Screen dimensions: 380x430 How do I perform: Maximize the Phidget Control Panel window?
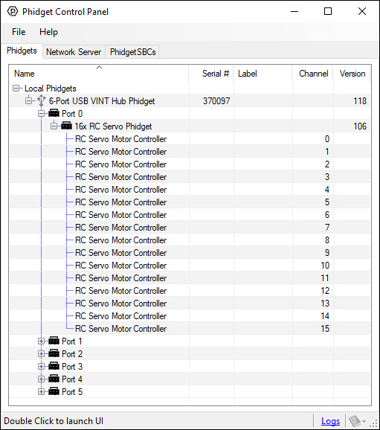[x=328, y=11]
